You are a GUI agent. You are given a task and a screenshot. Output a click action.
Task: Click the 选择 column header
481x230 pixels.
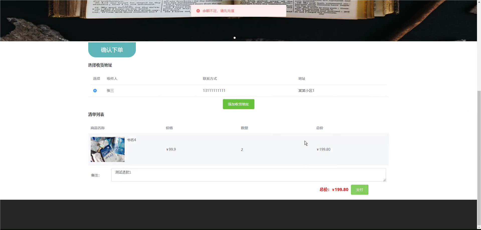point(97,79)
